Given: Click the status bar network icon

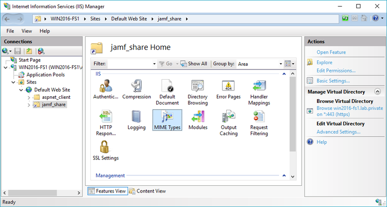Looking at the screenshot, I should tap(379, 202).
